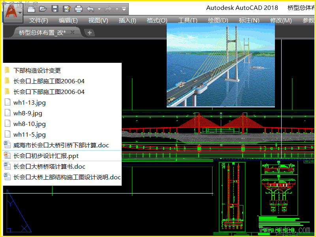The height and width of the screenshot is (237, 316).
Task: Open the 标注(N) menu
Action: (249, 21)
